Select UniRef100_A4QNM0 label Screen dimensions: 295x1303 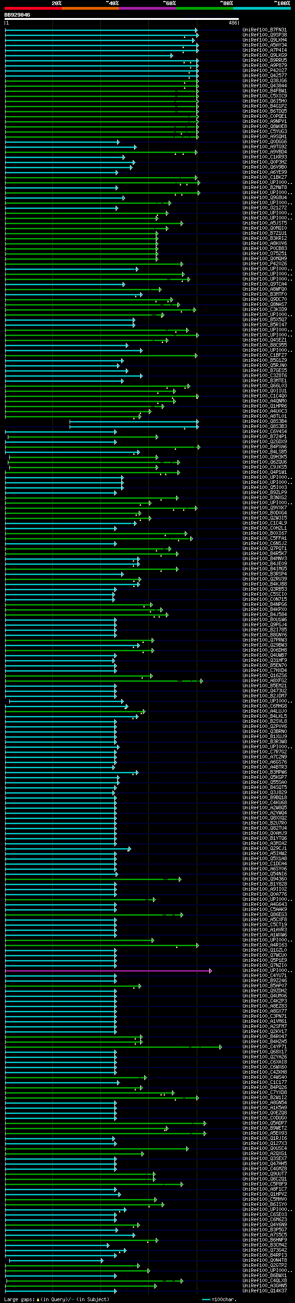[265, 401]
